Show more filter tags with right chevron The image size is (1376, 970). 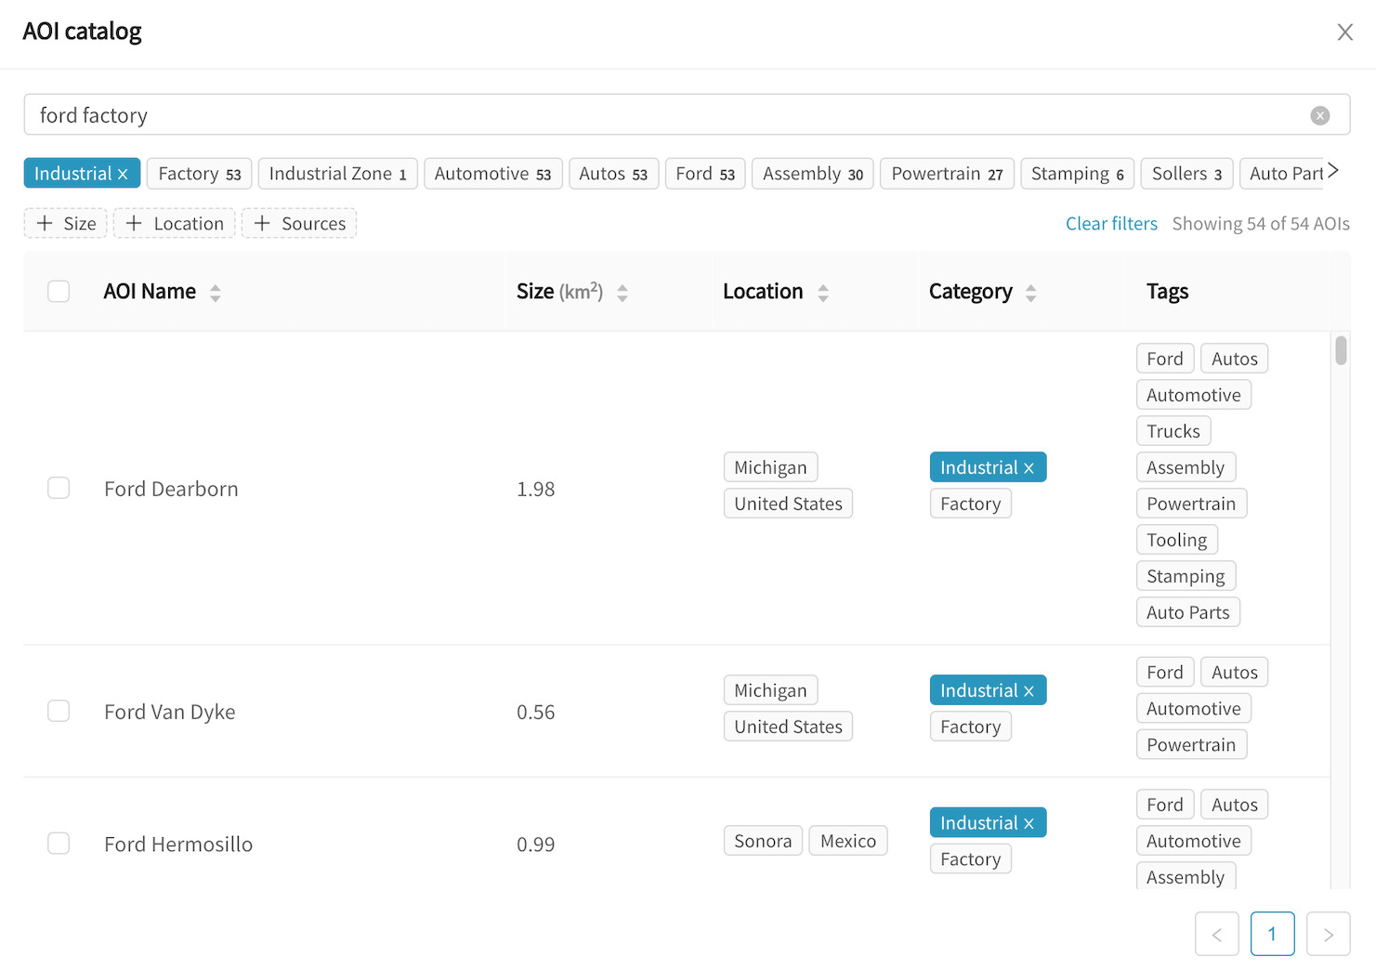tap(1333, 170)
